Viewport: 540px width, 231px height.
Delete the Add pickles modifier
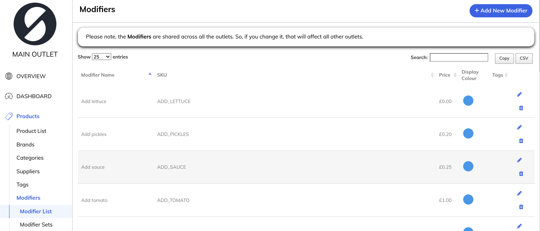click(521, 141)
